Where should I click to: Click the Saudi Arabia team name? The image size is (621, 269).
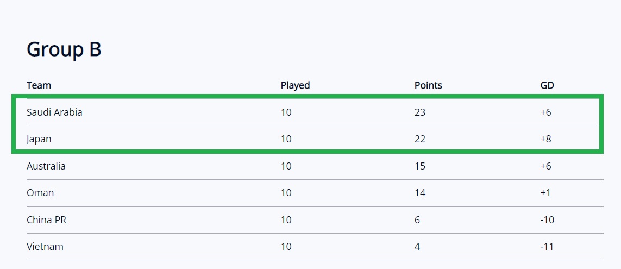pyautogui.click(x=54, y=112)
